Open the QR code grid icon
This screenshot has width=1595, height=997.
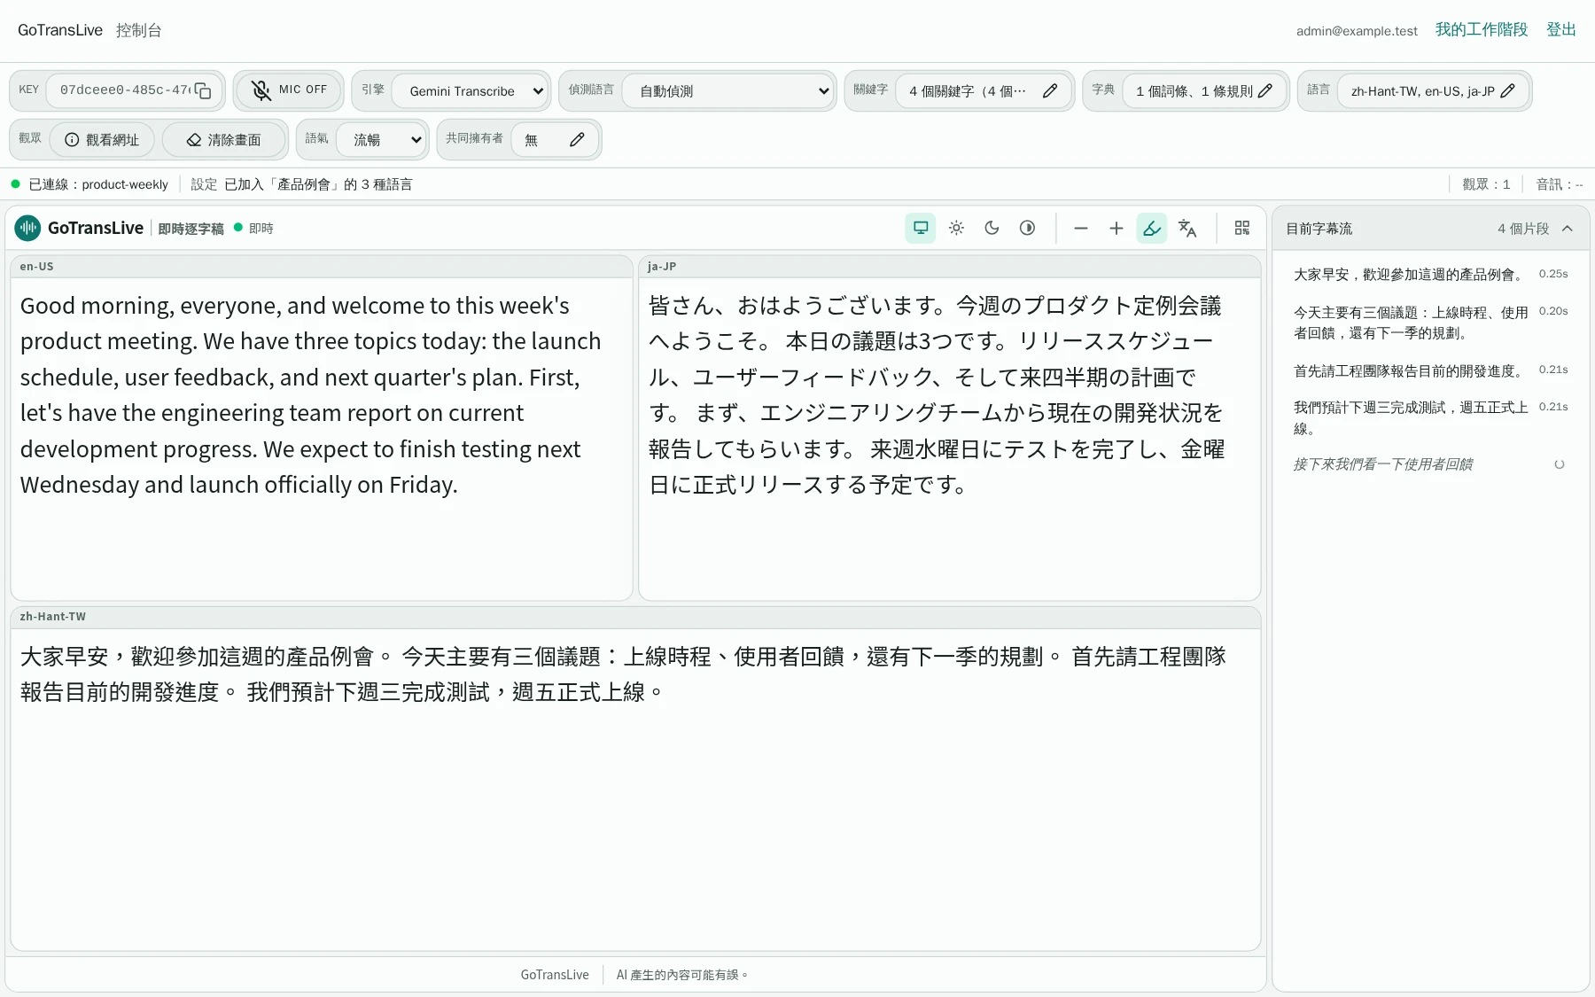pyautogui.click(x=1241, y=228)
